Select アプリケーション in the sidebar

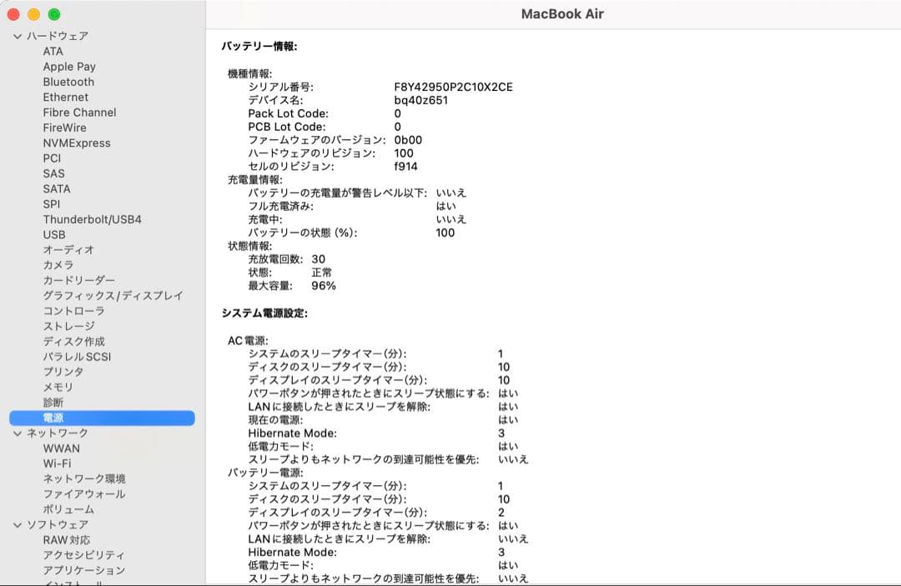(x=84, y=570)
